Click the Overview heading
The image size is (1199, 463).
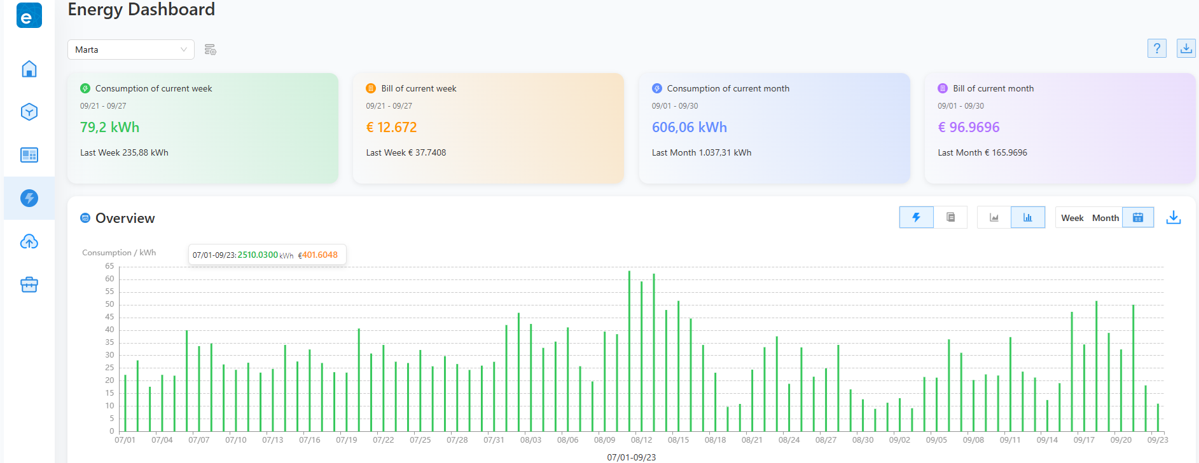click(125, 218)
